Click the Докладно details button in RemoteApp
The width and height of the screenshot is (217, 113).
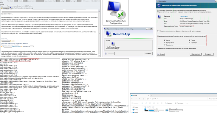click(110, 54)
